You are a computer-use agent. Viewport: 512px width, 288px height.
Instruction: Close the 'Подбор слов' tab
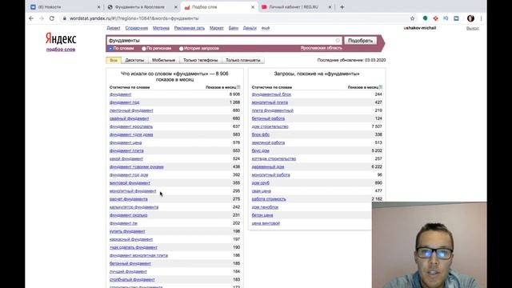click(253, 7)
